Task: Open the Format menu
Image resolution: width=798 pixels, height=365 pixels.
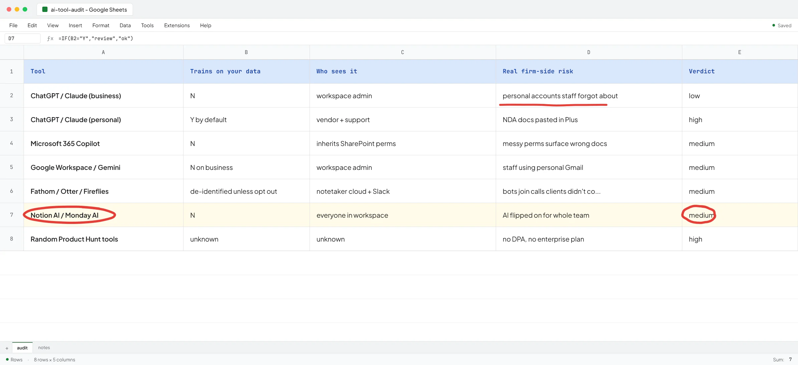Action: (101, 26)
